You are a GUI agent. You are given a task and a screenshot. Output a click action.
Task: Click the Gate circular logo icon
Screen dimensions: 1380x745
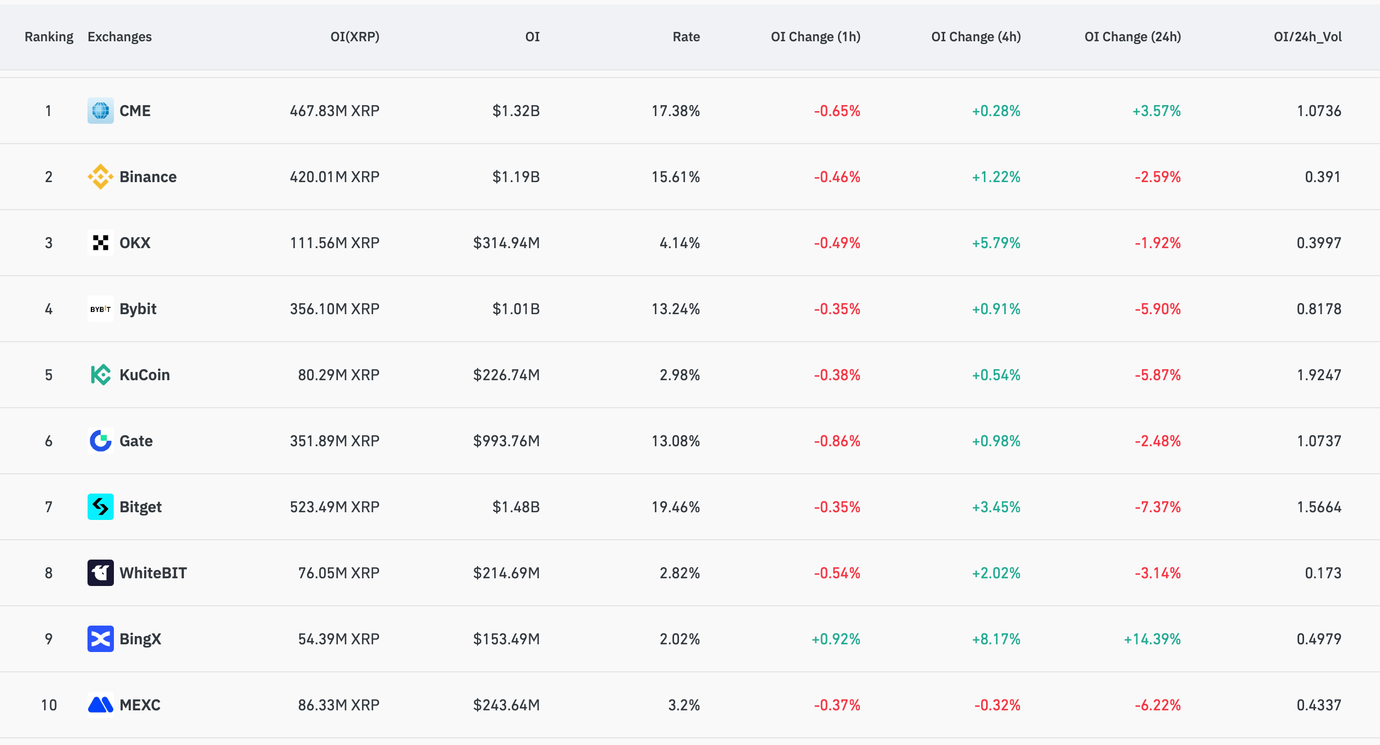point(100,441)
